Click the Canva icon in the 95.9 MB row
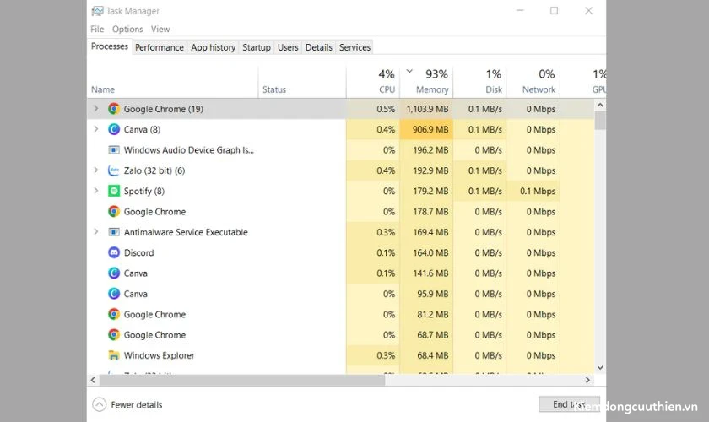The height and width of the screenshot is (422, 709). pyautogui.click(x=114, y=294)
